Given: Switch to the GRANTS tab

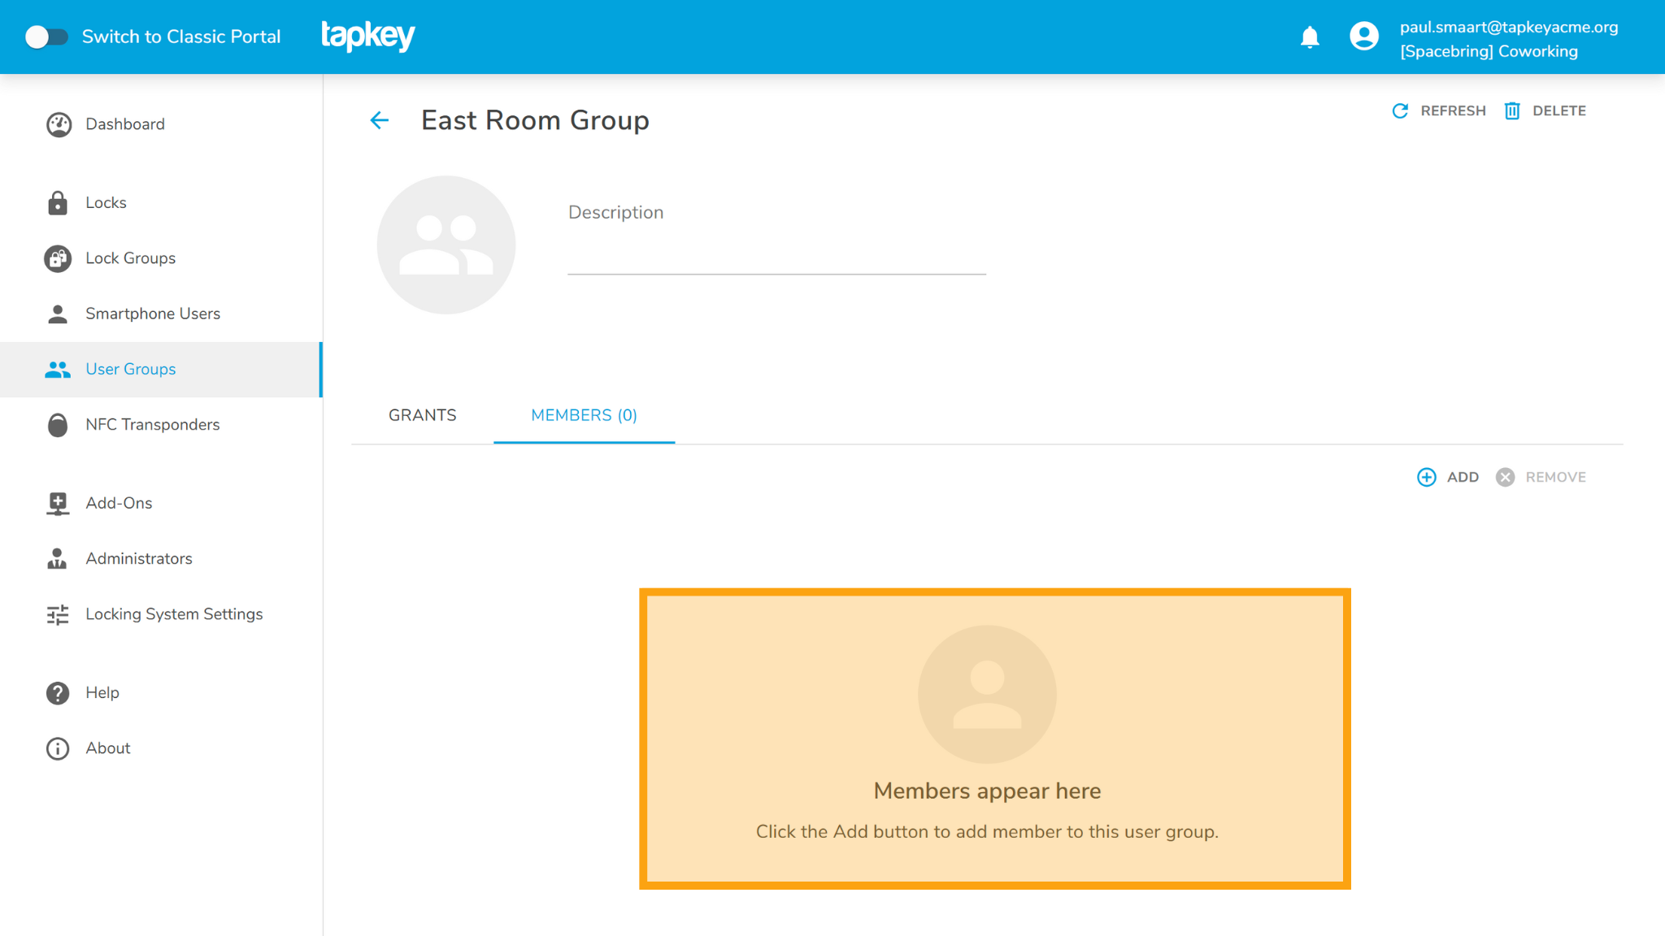Looking at the screenshot, I should [423, 415].
